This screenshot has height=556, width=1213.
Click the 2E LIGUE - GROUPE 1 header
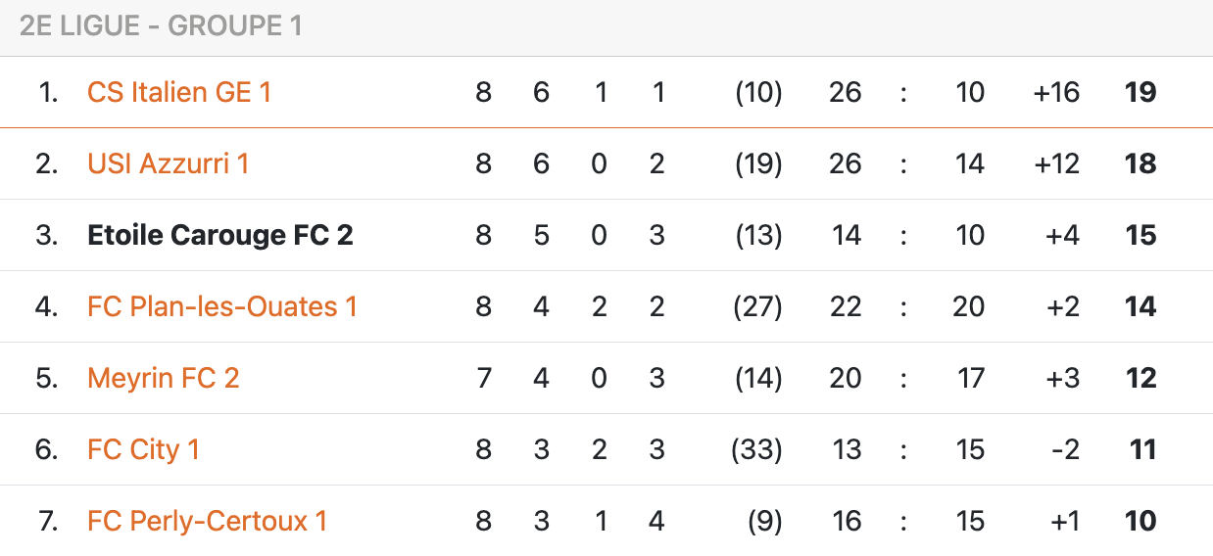(x=161, y=26)
